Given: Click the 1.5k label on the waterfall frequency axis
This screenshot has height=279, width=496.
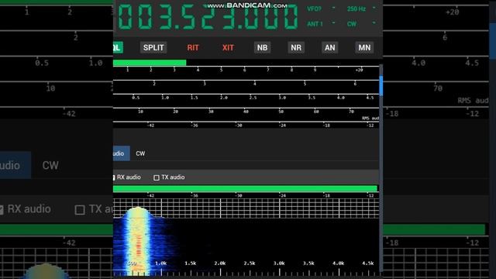Looking at the screenshot, I should click(191, 263).
